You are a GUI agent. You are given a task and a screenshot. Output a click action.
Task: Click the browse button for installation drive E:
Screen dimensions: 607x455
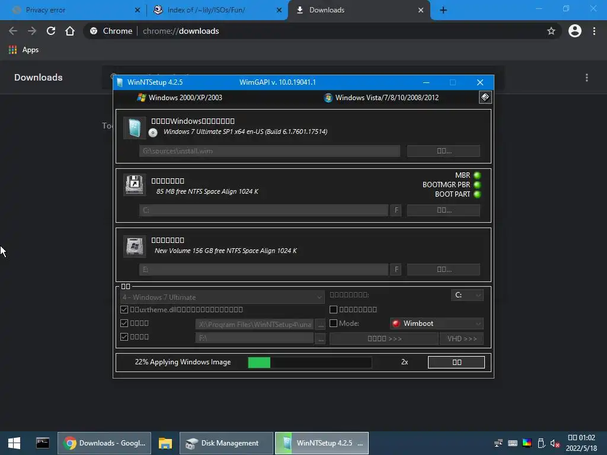pyautogui.click(x=443, y=270)
